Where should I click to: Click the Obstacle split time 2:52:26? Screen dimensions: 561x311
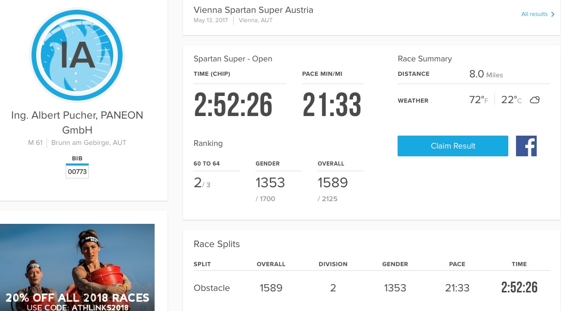point(519,287)
